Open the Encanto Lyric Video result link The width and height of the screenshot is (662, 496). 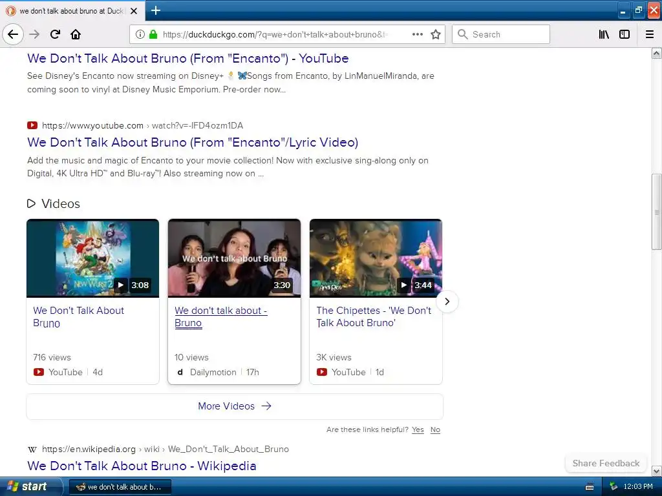[x=193, y=142]
